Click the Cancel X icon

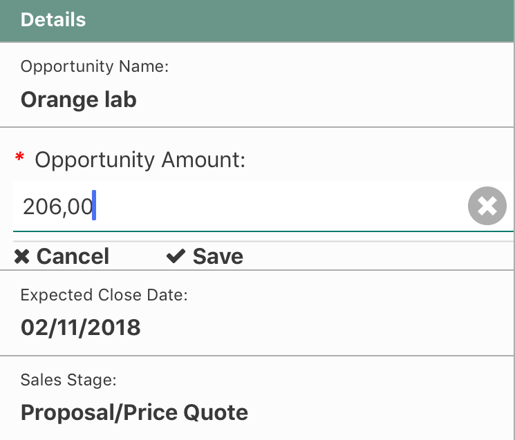point(22,256)
